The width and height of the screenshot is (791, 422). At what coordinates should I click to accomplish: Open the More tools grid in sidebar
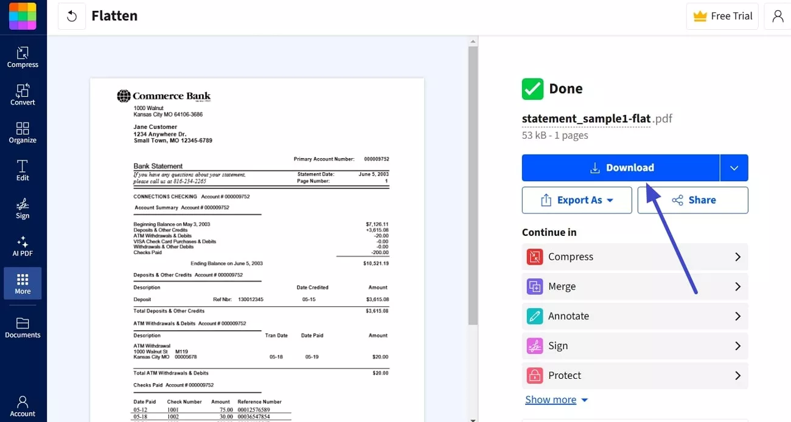tap(23, 283)
